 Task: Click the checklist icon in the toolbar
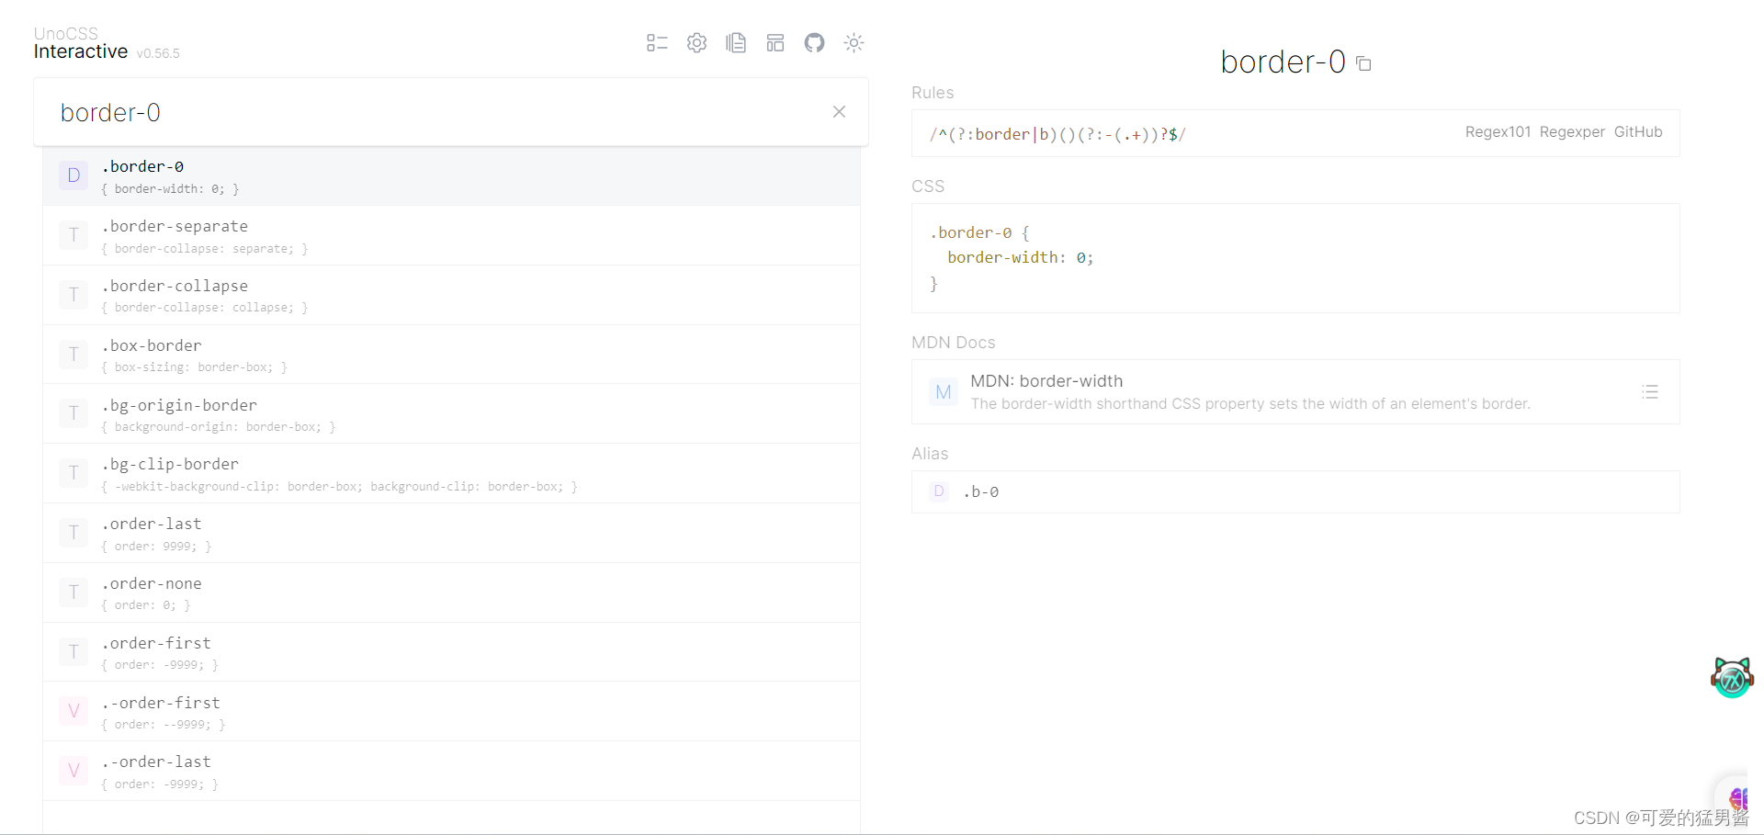pos(656,42)
